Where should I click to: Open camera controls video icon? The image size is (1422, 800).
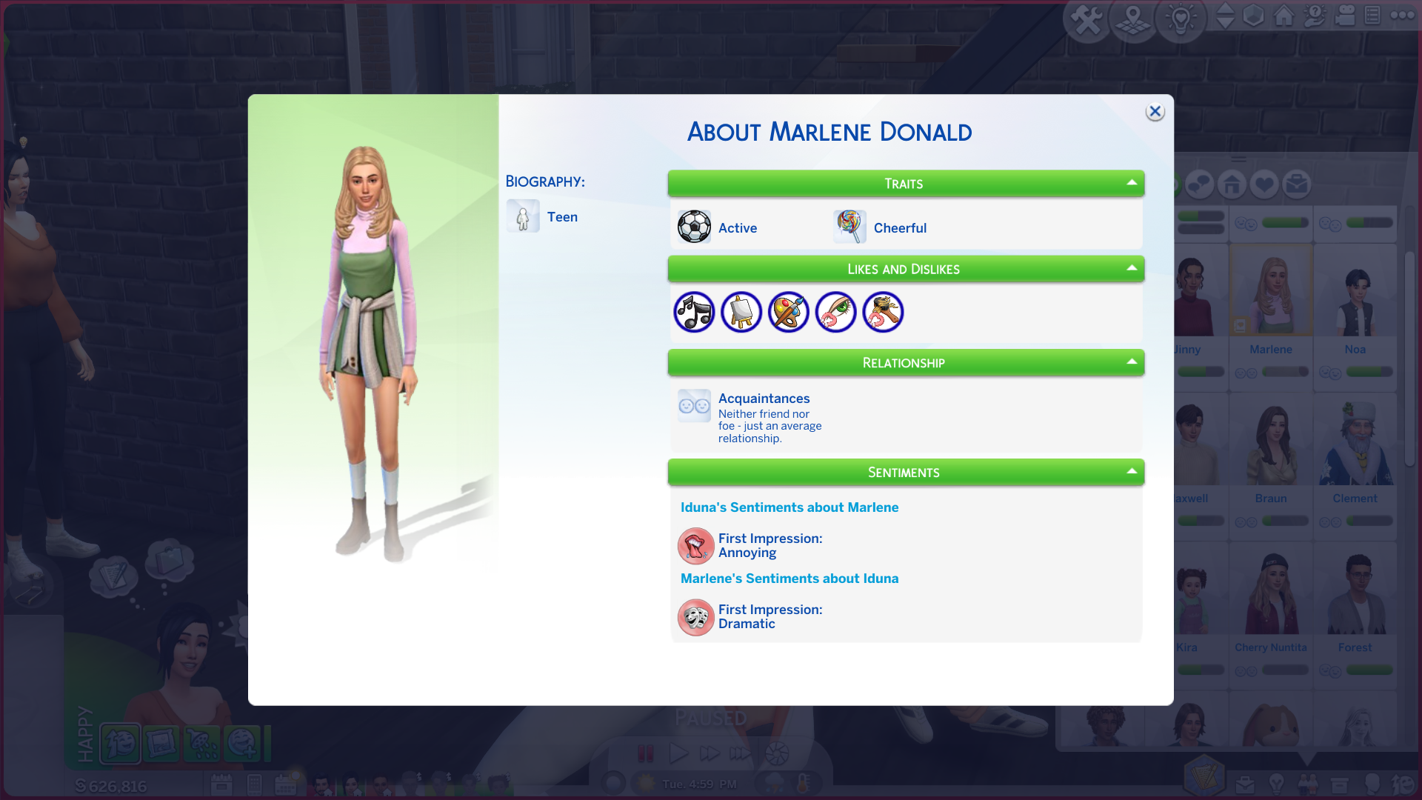pos(1345,16)
